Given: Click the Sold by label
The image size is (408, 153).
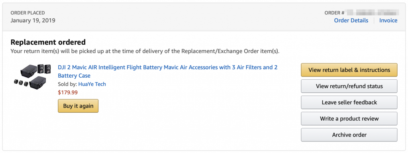Looking at the screenshot, I should tap(67, 84).
